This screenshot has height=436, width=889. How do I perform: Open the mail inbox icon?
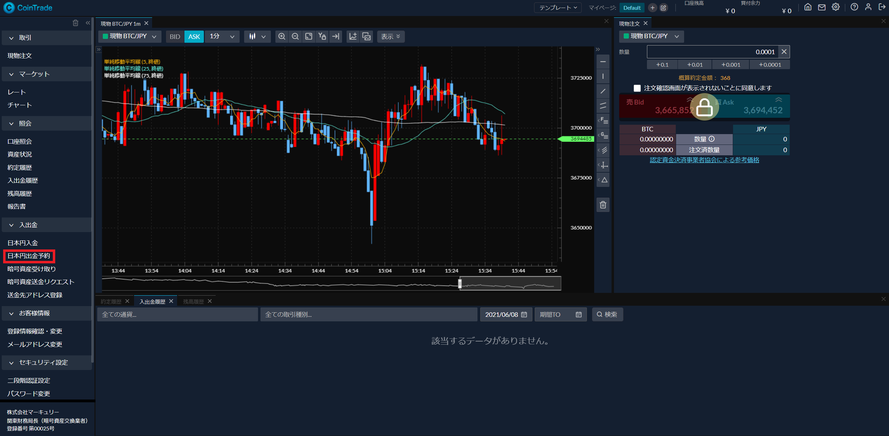pyautogui.click(x=822, y=7)
